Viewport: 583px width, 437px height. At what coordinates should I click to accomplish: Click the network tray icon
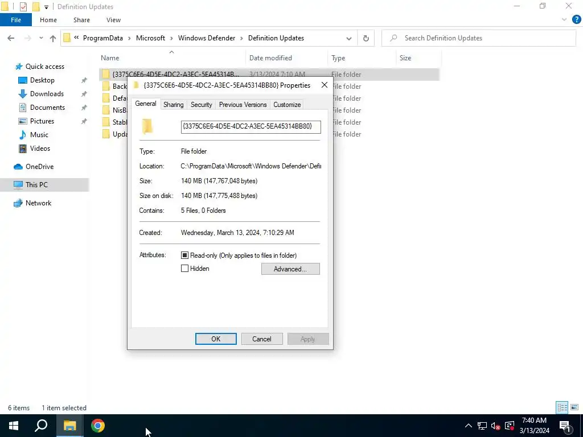(x=482, y=426)
